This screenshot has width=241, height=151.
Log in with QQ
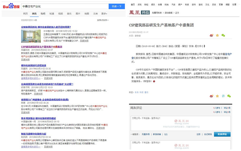166,134
